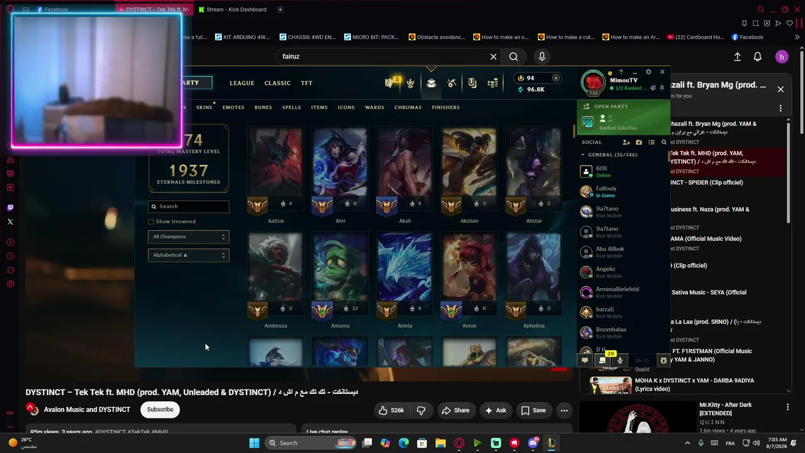Click the Social search magnifier icon
The image size is (805, 453).
coord(664,142)
